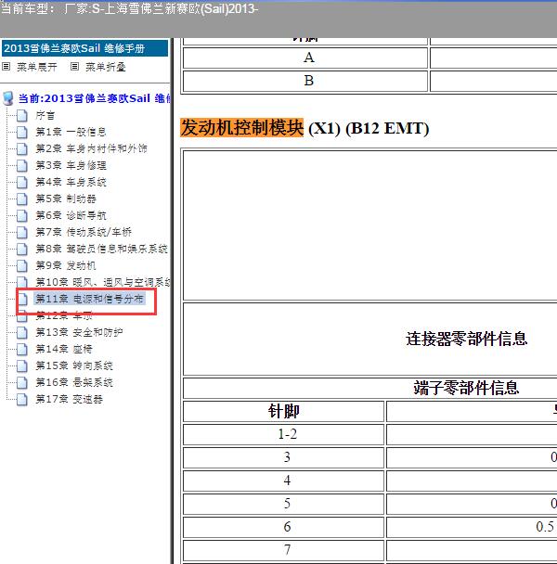This screenshot has height=564, width=557.
Task: Click the page icon beside 第13章 安全和防护
Action: click(x=22, y=332)
